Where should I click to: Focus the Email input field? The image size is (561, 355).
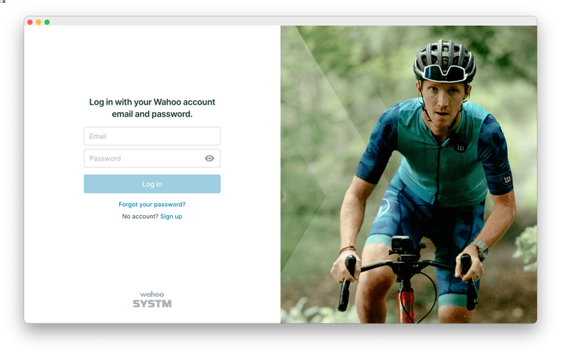(x=152, y=136)
